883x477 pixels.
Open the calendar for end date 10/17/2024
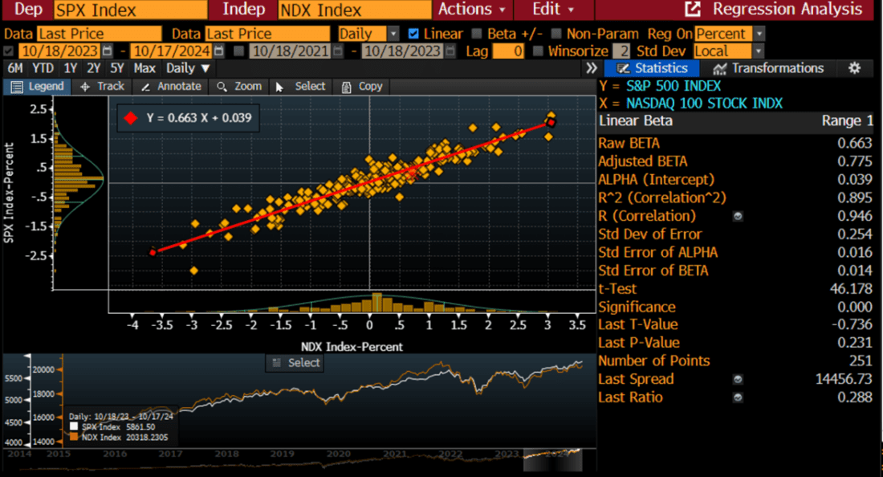218,51
